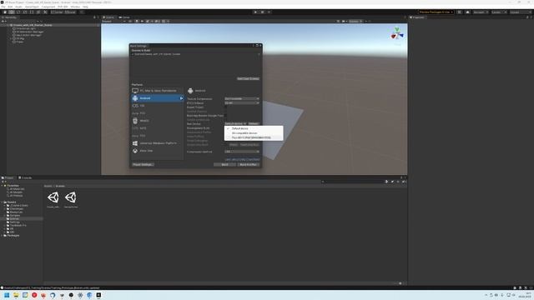
Task: Choose All compatible devices from dropdown list
Action: coord(254,133)
